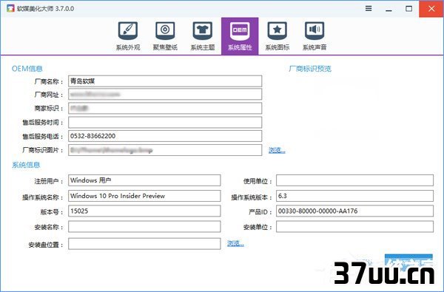
Task: Browse for the 厂商标识图片 logo image
Action: point(277,150)
